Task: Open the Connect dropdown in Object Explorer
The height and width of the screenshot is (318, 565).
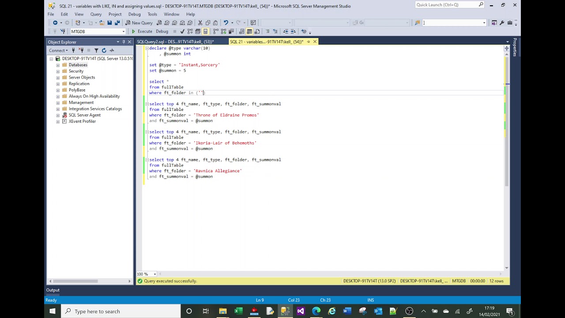Action: (59, 50)
